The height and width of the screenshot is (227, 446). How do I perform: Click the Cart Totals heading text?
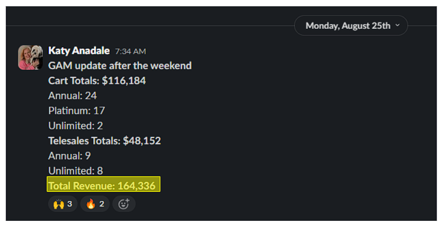(x=74, y=80)
